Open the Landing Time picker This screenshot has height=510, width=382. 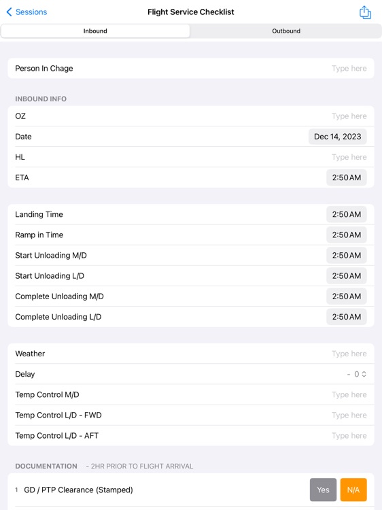346,214
